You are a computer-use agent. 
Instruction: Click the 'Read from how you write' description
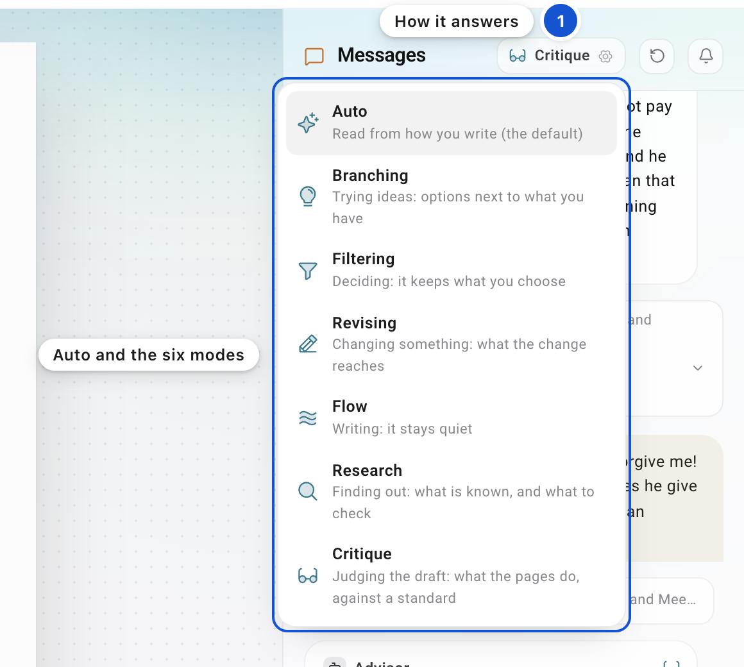click(x=457, y=134)
